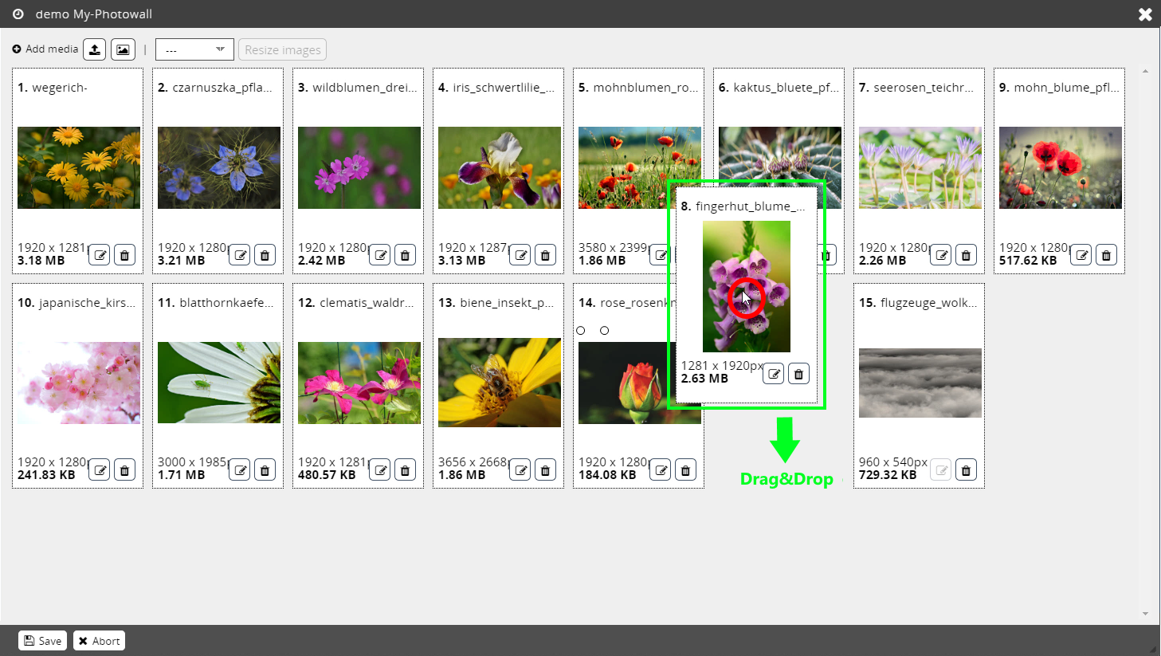Select the blatthornkaefe daisy thumbnail
Viewport: 1161px width, 656px height.
pos(219,383)
